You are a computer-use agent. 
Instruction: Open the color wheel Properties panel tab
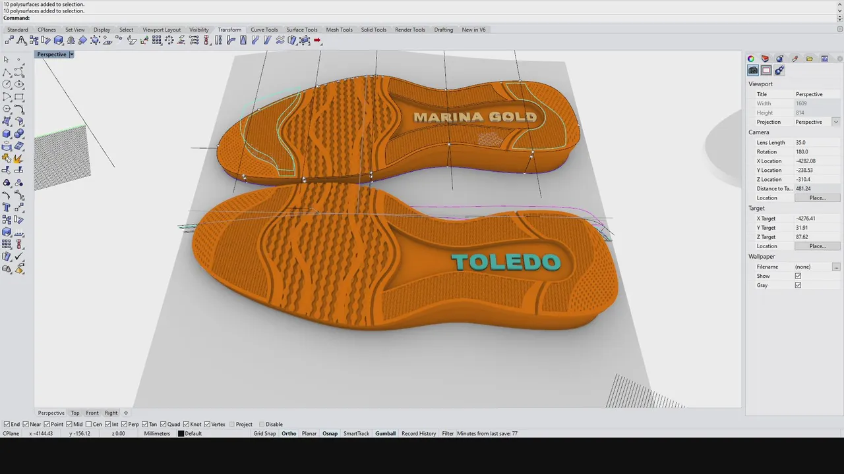tap(751, 59)
